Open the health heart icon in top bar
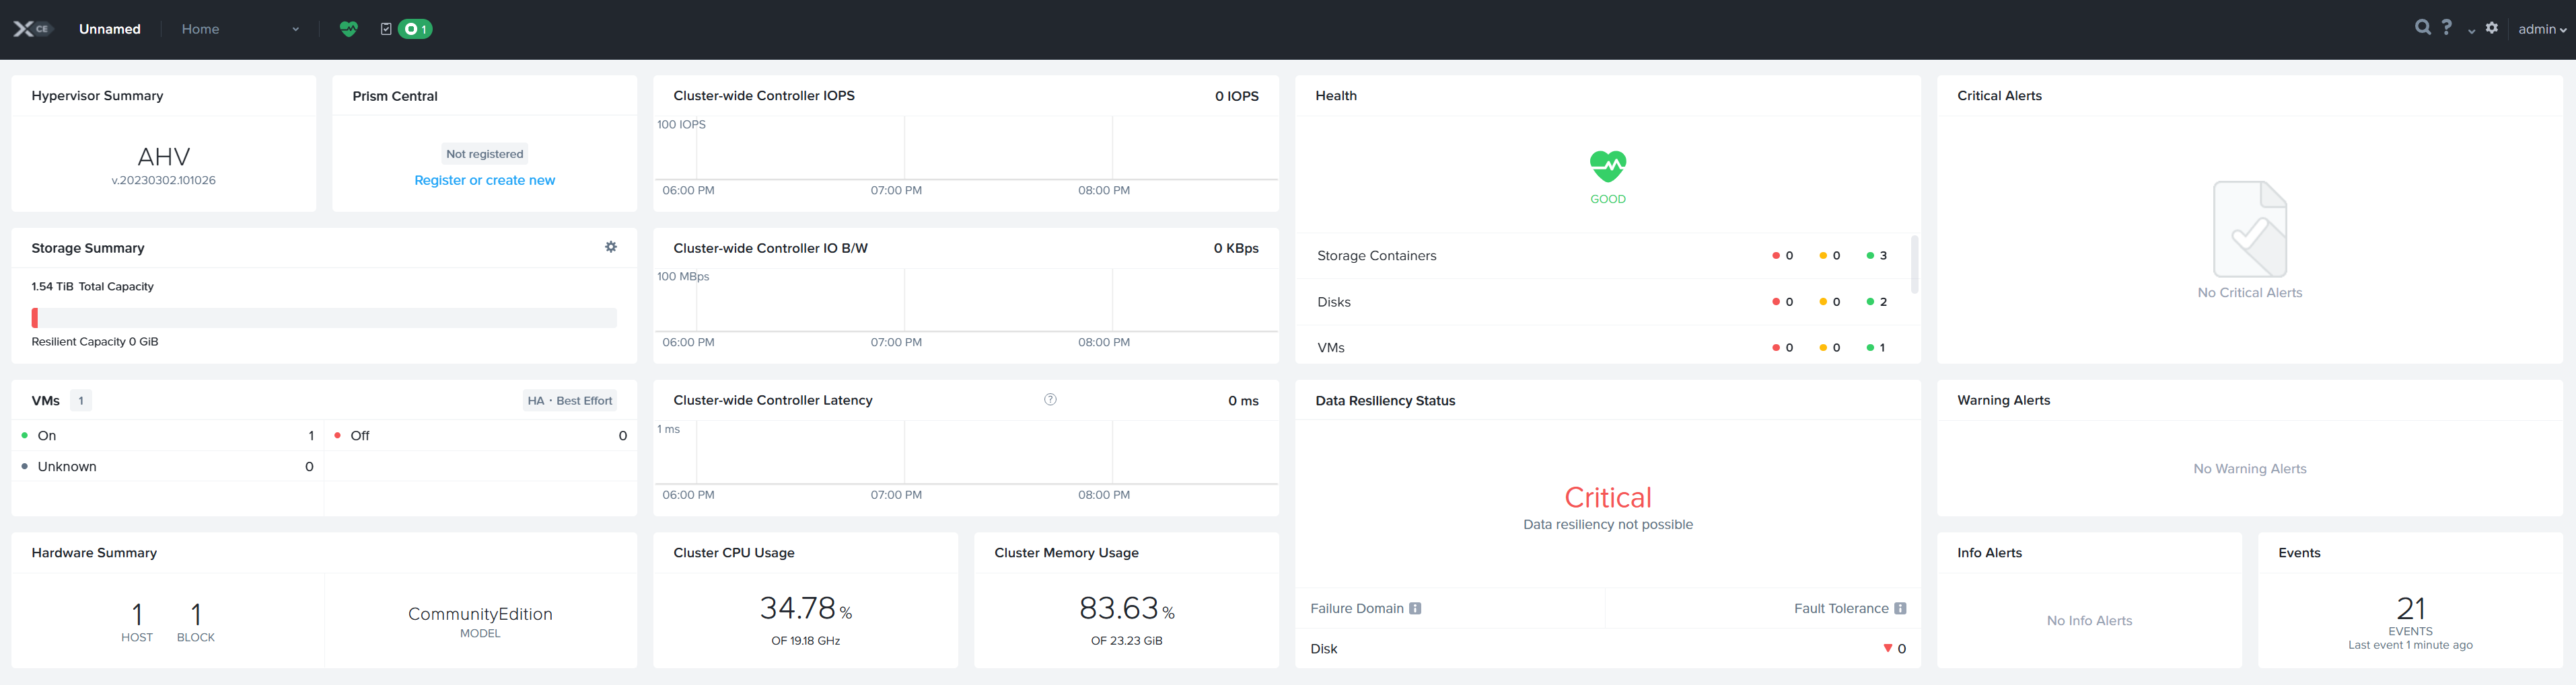Image resolution: width=2576 pixels, height=685 pixels. point(348,29)
